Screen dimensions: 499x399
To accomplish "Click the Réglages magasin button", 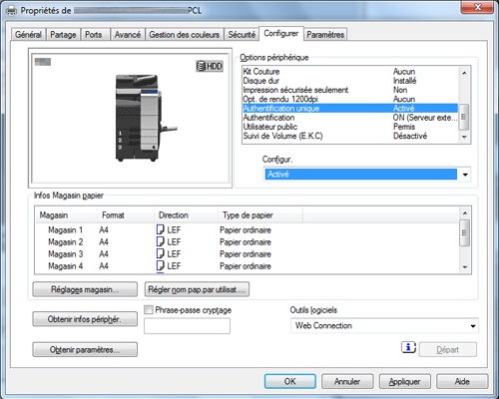I will [x=85, y=289].
